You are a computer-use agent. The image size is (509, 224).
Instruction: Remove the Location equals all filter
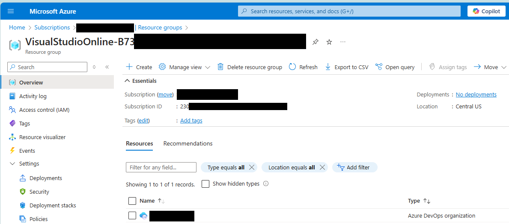[x=322, y=167]
